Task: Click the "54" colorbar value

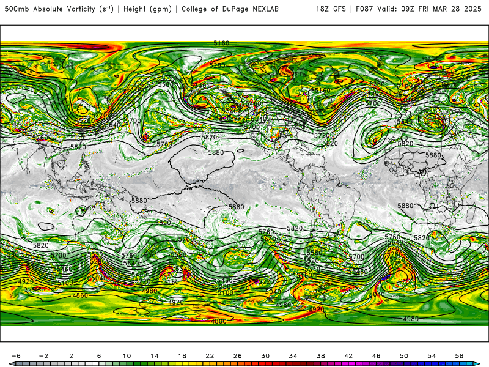Action: point(432,356)
